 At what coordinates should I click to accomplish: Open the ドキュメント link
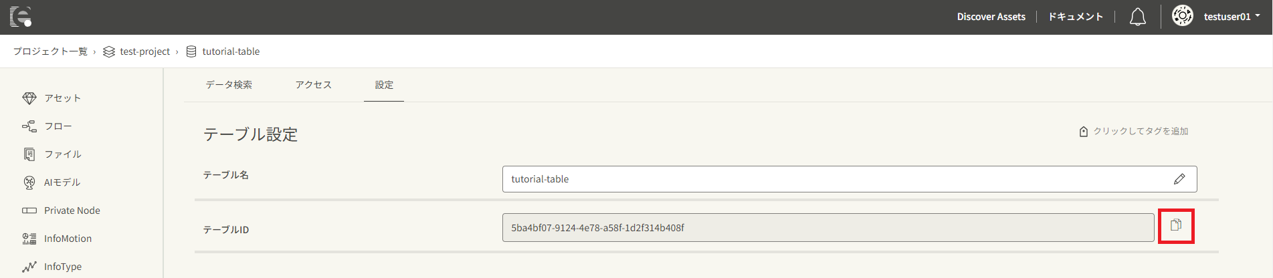pos(1075,17)
